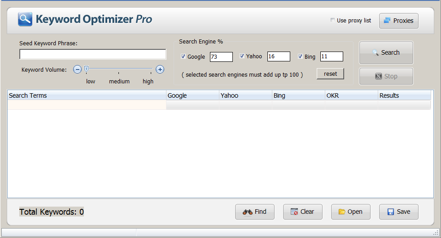Click the "medium" volume label
441x238 pixels.
119,82
